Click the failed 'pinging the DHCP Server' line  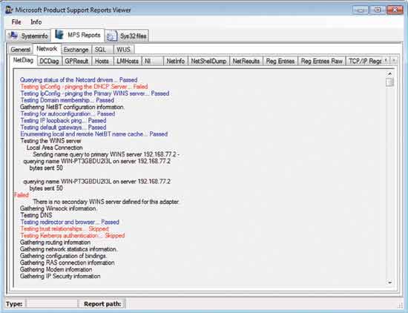click(84, 87)
